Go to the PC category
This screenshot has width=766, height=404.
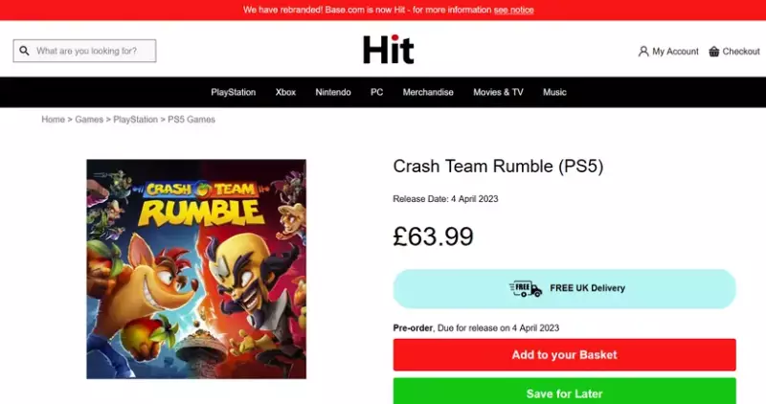click(376, 92)
